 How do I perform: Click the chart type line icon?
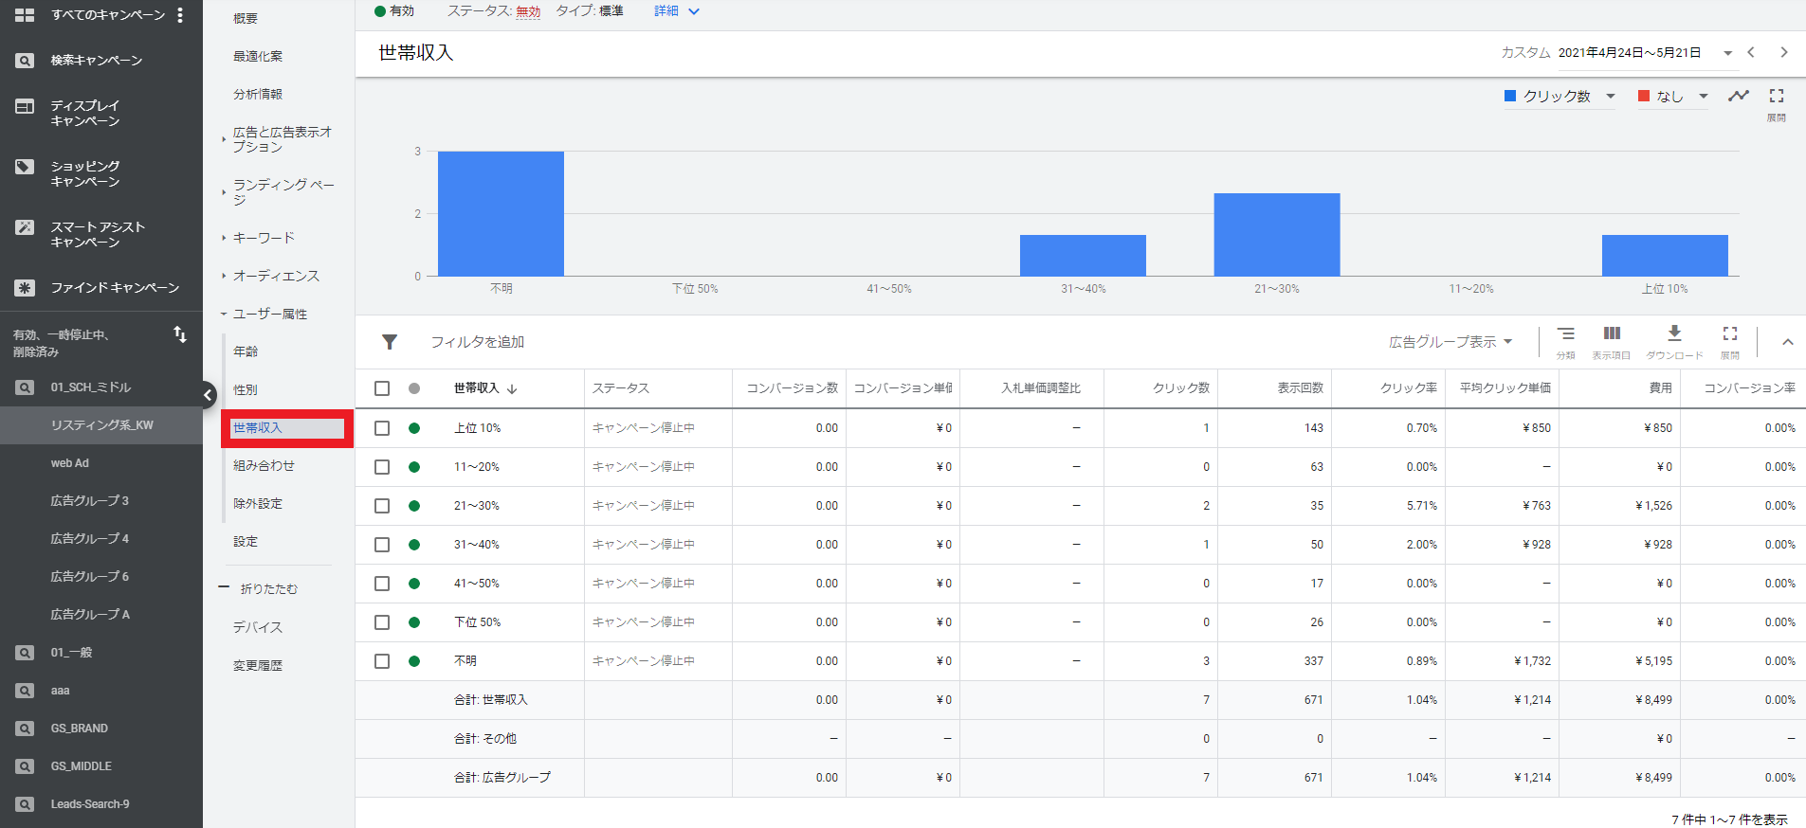1739,96
